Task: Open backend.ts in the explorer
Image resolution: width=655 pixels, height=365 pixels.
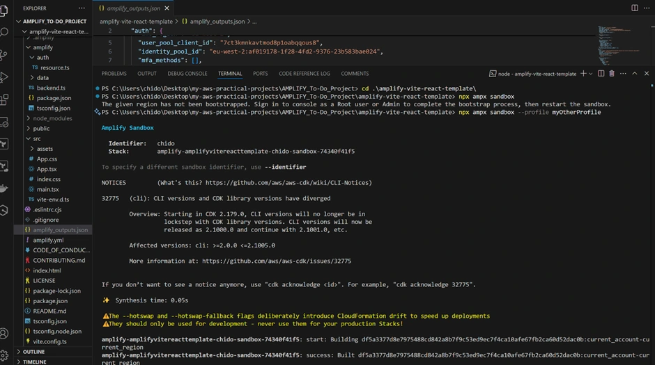Action: [51, 88]
